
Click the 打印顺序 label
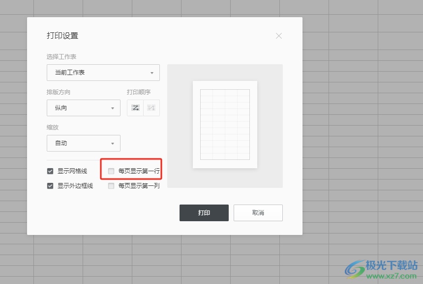pyautogui.click(x=139, y=92)
